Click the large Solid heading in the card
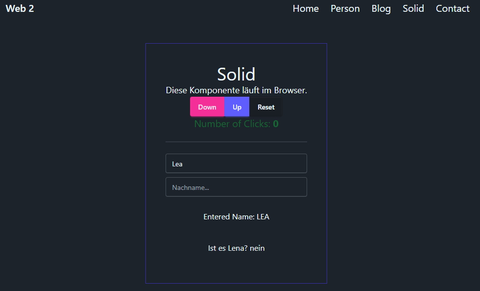The height and width of the screenshot is (291, 480). [x=236, y=74]
